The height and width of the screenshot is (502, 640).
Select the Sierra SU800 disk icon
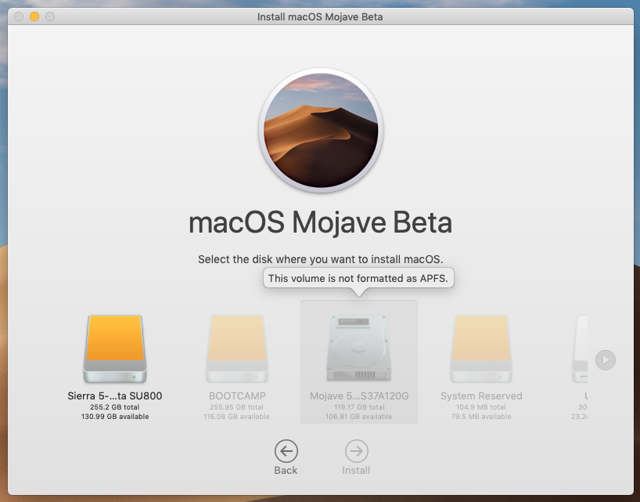pyautogui.click(x=115, y=349)
